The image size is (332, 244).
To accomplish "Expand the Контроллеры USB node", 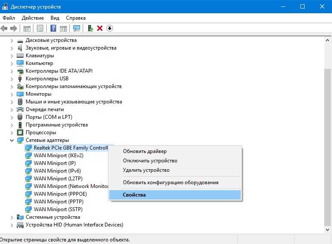I will click(12, 79).
